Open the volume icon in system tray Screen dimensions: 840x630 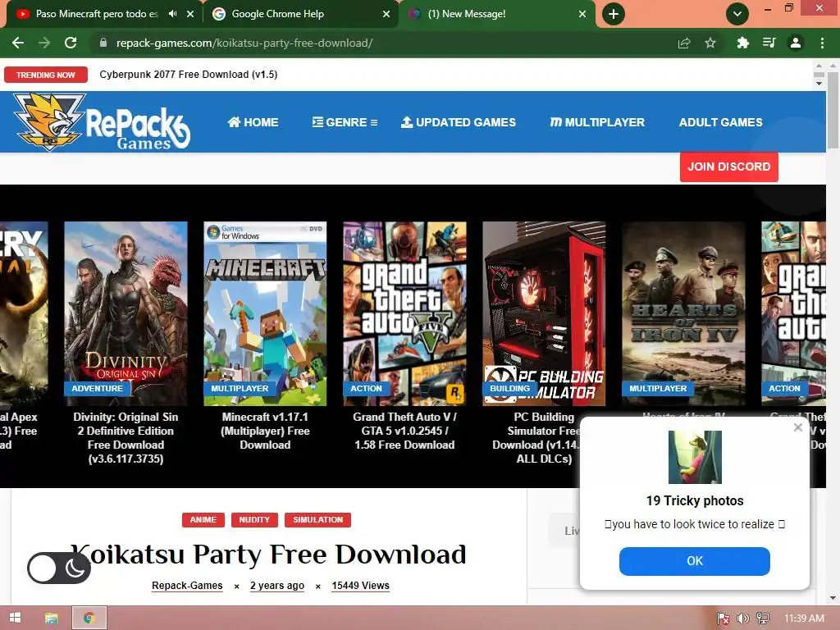pyautogui.click(x=743, y=619)
